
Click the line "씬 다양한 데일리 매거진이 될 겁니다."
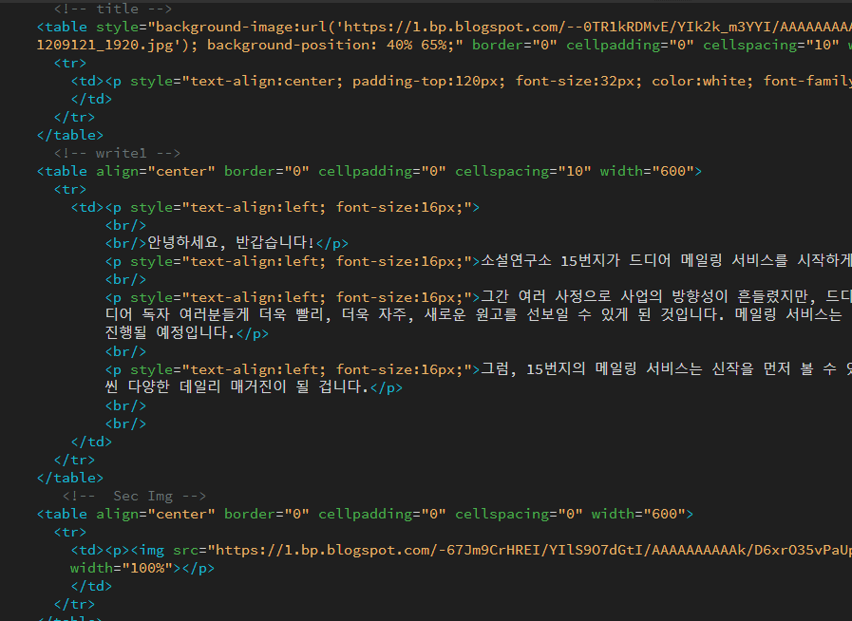point(237,386)
